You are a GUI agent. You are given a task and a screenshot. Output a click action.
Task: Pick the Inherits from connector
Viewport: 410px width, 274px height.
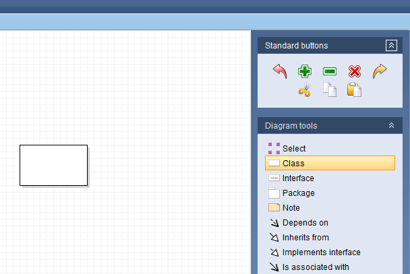pyautogui.click(x=305, y=238)
